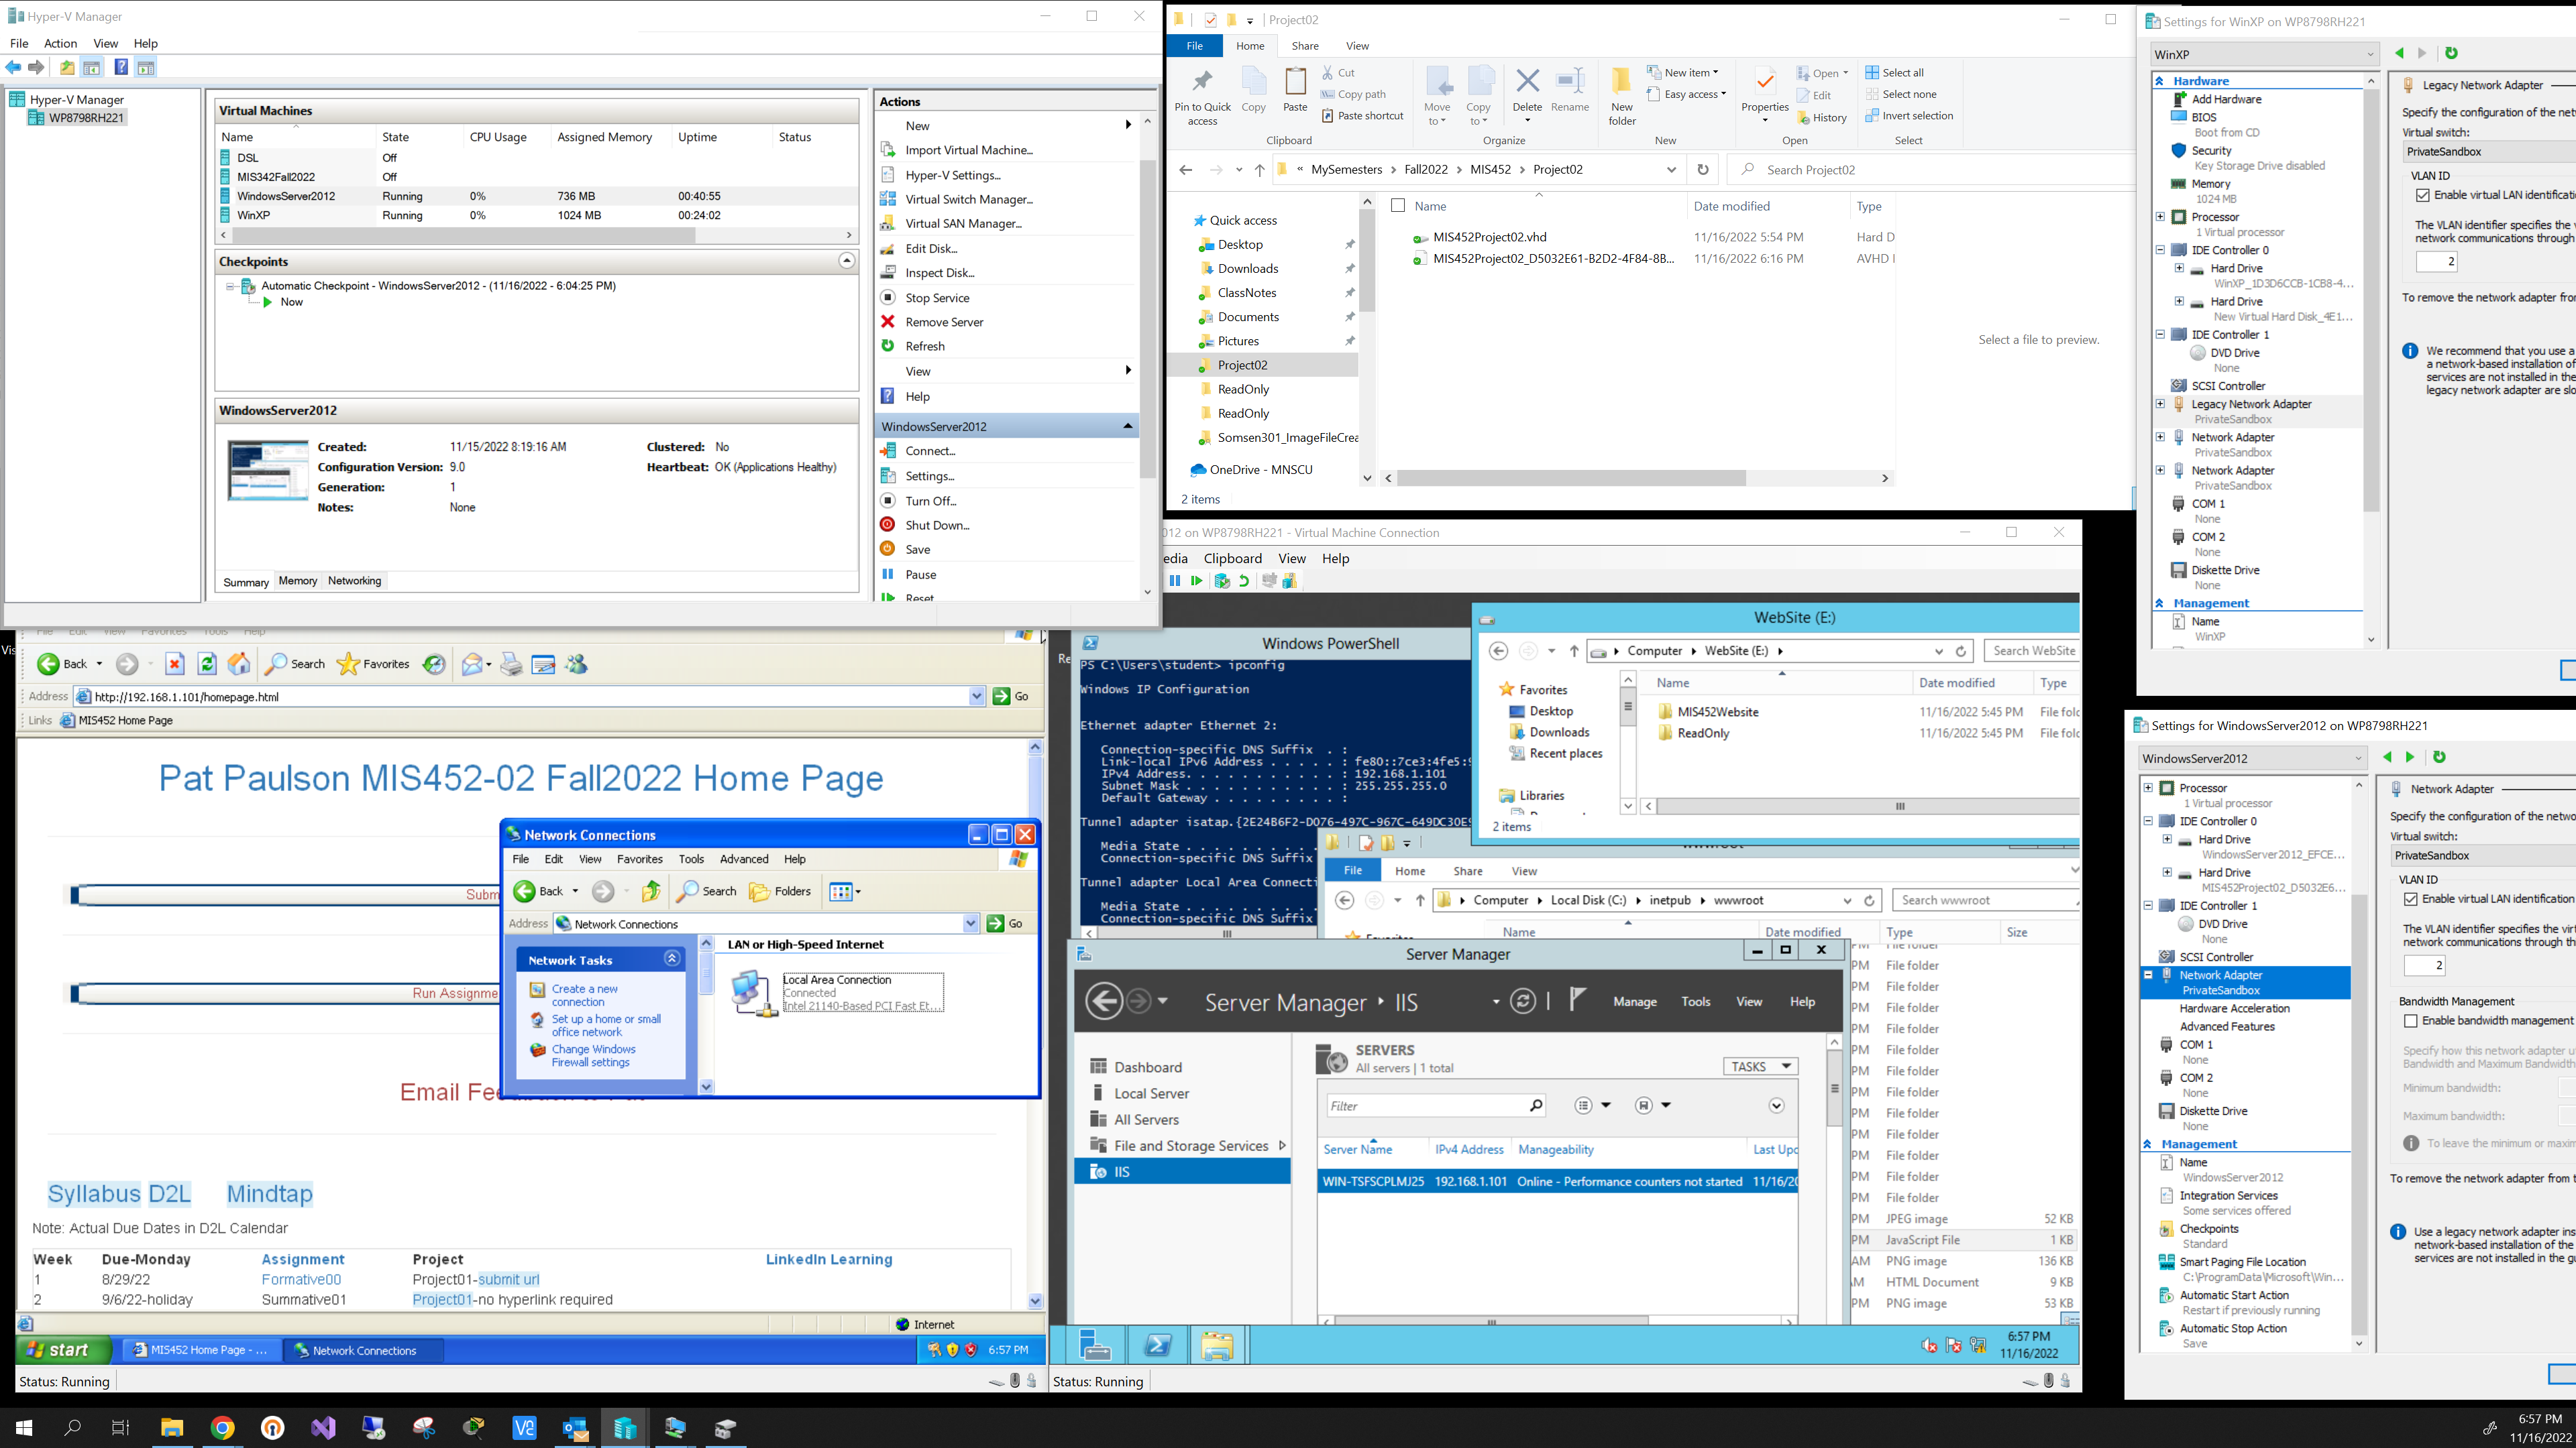Image resolution: width=2576 pixels, height=1448 pixels.
Task: Click Pin to Quick access in Explorer ribbon
Action: [x=1202, y=97]
